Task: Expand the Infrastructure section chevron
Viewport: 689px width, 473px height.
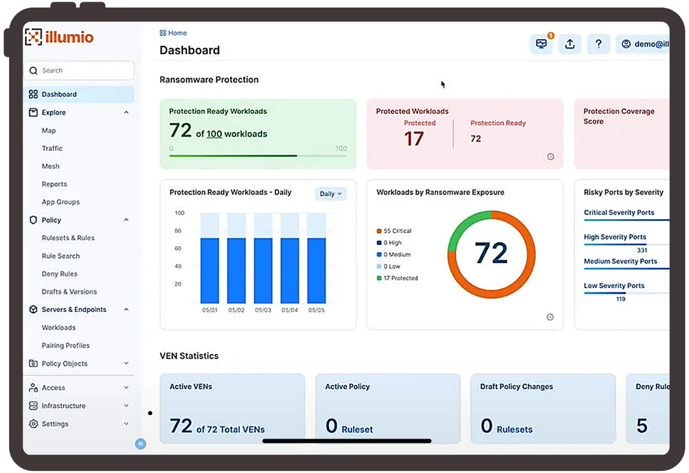Action: [126, 406]
